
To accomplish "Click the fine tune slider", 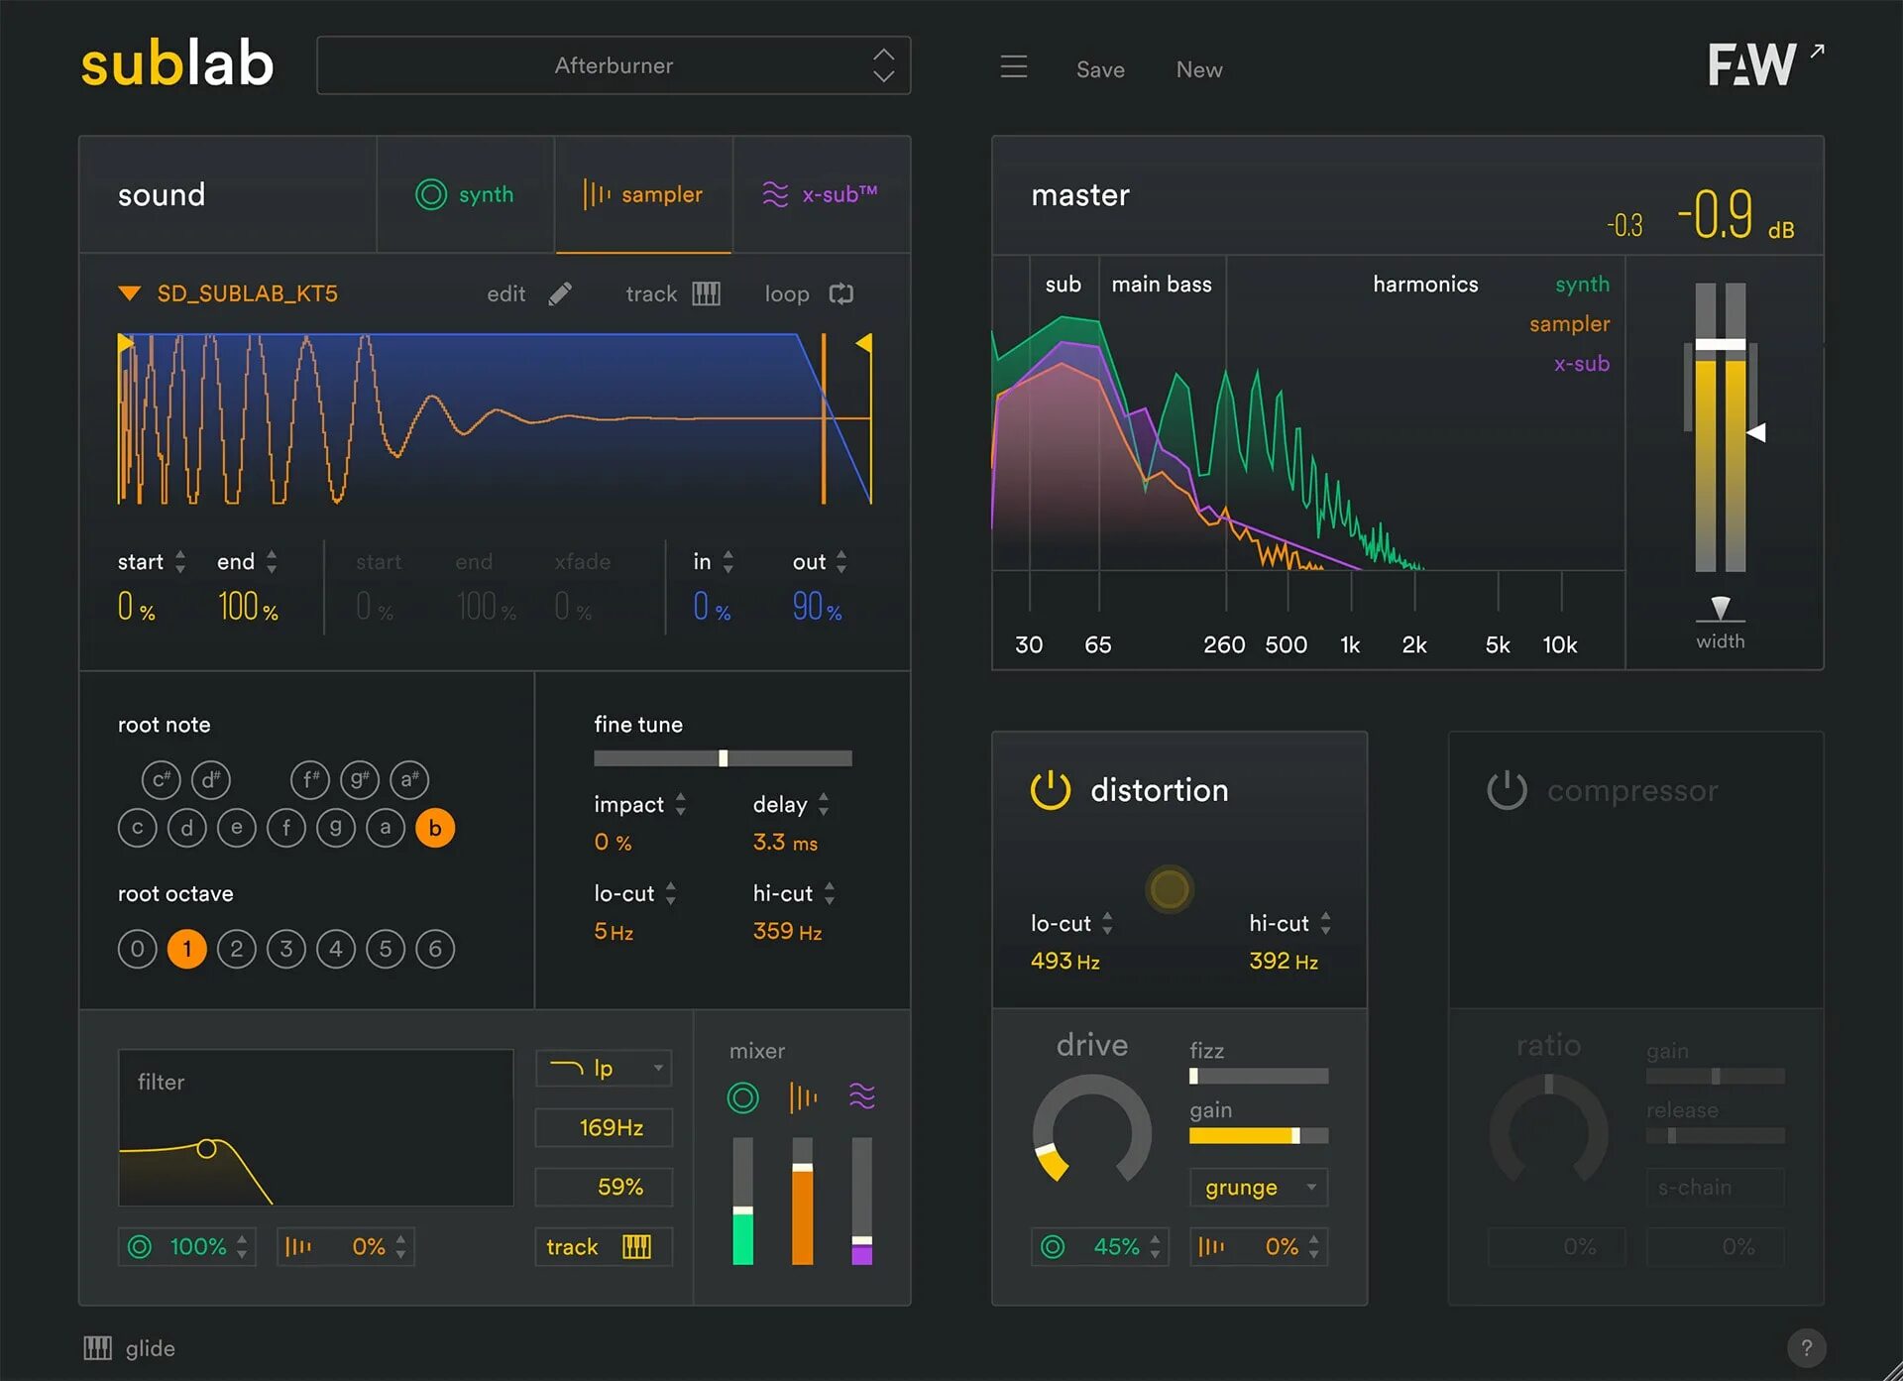I will tap(723, 758).
